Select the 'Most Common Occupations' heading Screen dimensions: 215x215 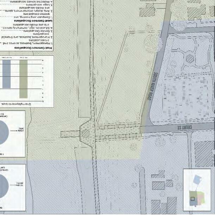tap(33, 48)
